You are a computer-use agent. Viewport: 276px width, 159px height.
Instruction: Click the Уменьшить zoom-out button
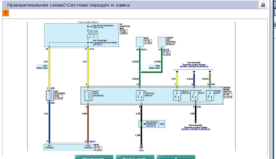(135, 157)
